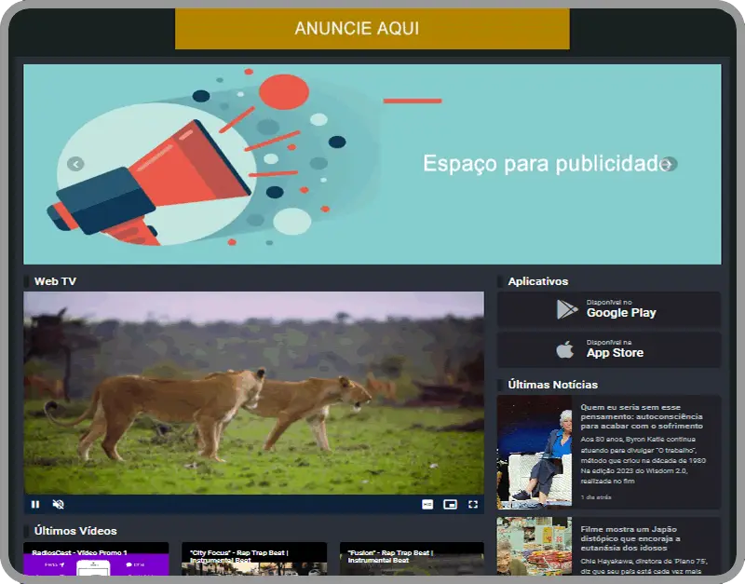The height and width of the screenshot is (584, 745).
Task: Advance to the next banner slide
Action: pos(669,164)
